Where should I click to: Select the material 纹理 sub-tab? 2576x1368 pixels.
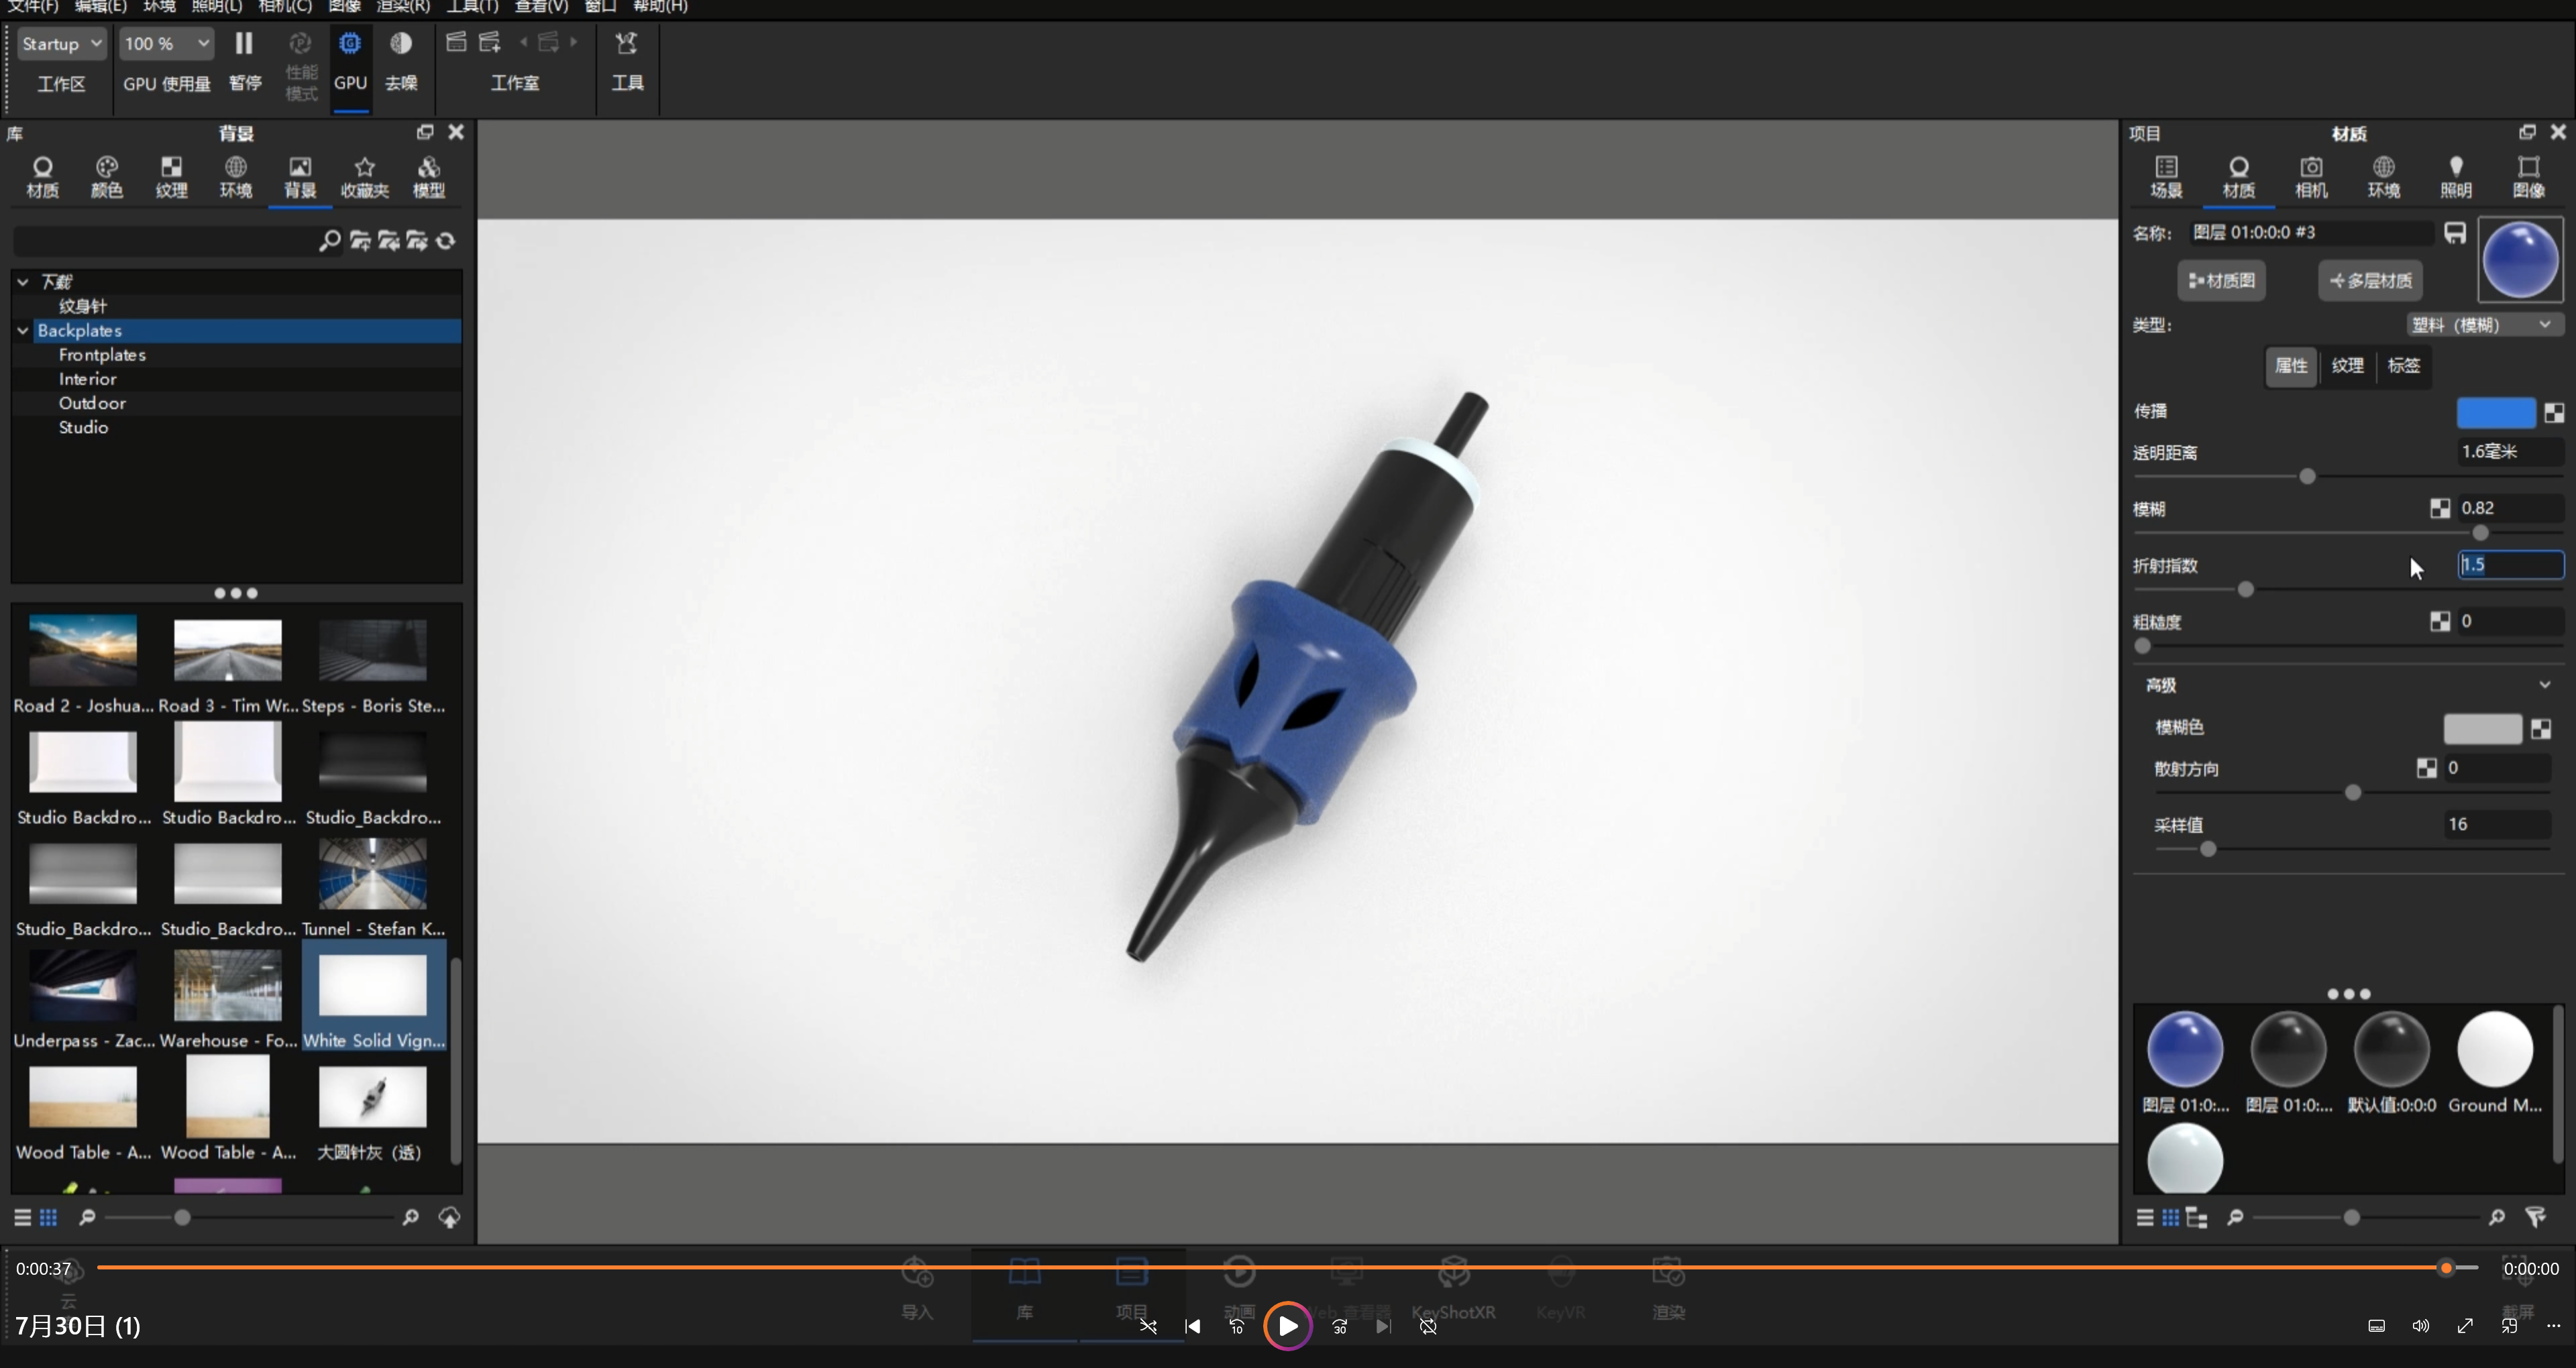[x=2347, y=366]
